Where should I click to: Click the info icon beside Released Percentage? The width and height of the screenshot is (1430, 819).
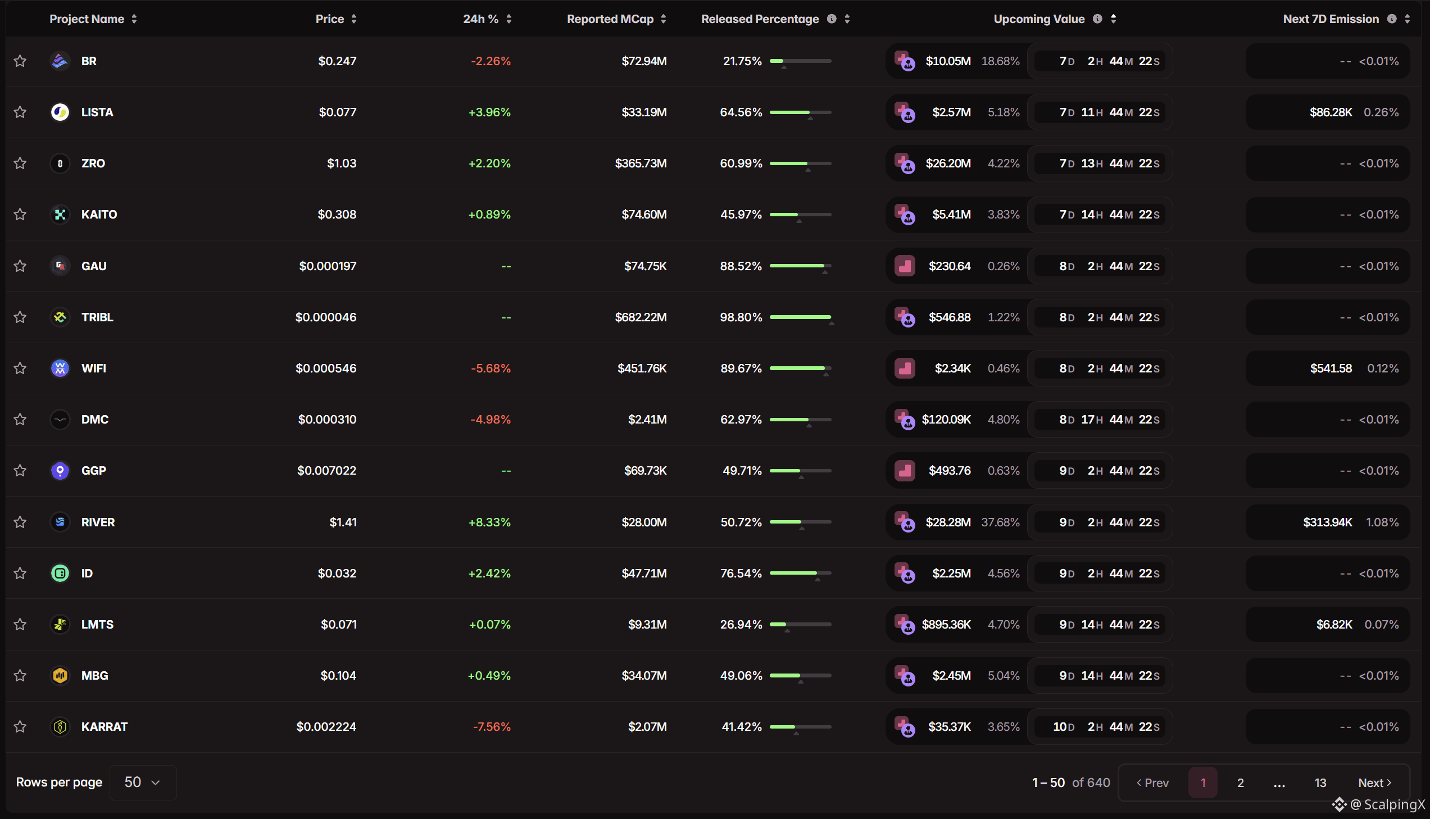tap(832, 19)
